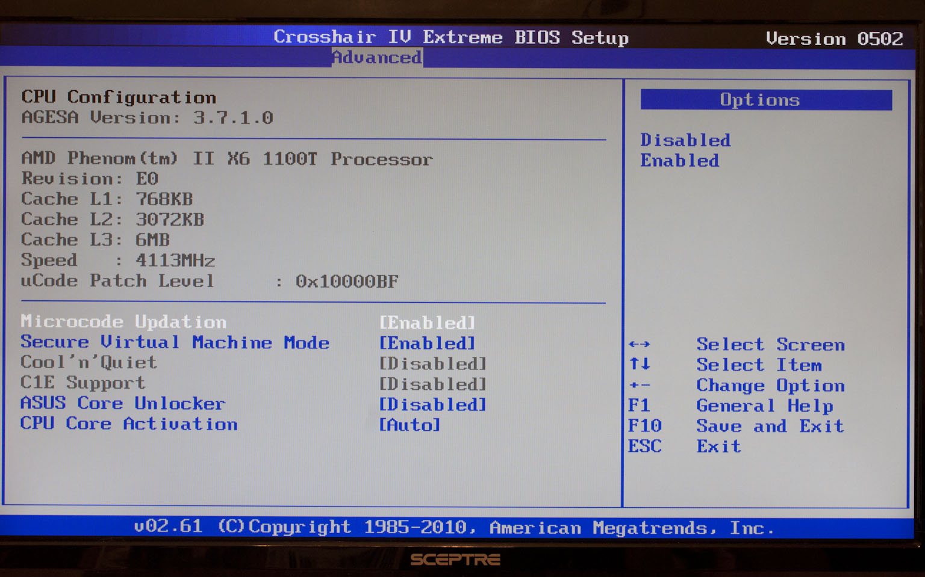The image size is (925, 577).
Task: Click the Select Screen help text
Action: 771,345
